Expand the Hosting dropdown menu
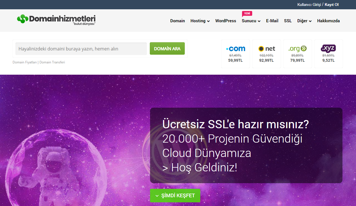 pyautogui.click(x=200, y=21)
